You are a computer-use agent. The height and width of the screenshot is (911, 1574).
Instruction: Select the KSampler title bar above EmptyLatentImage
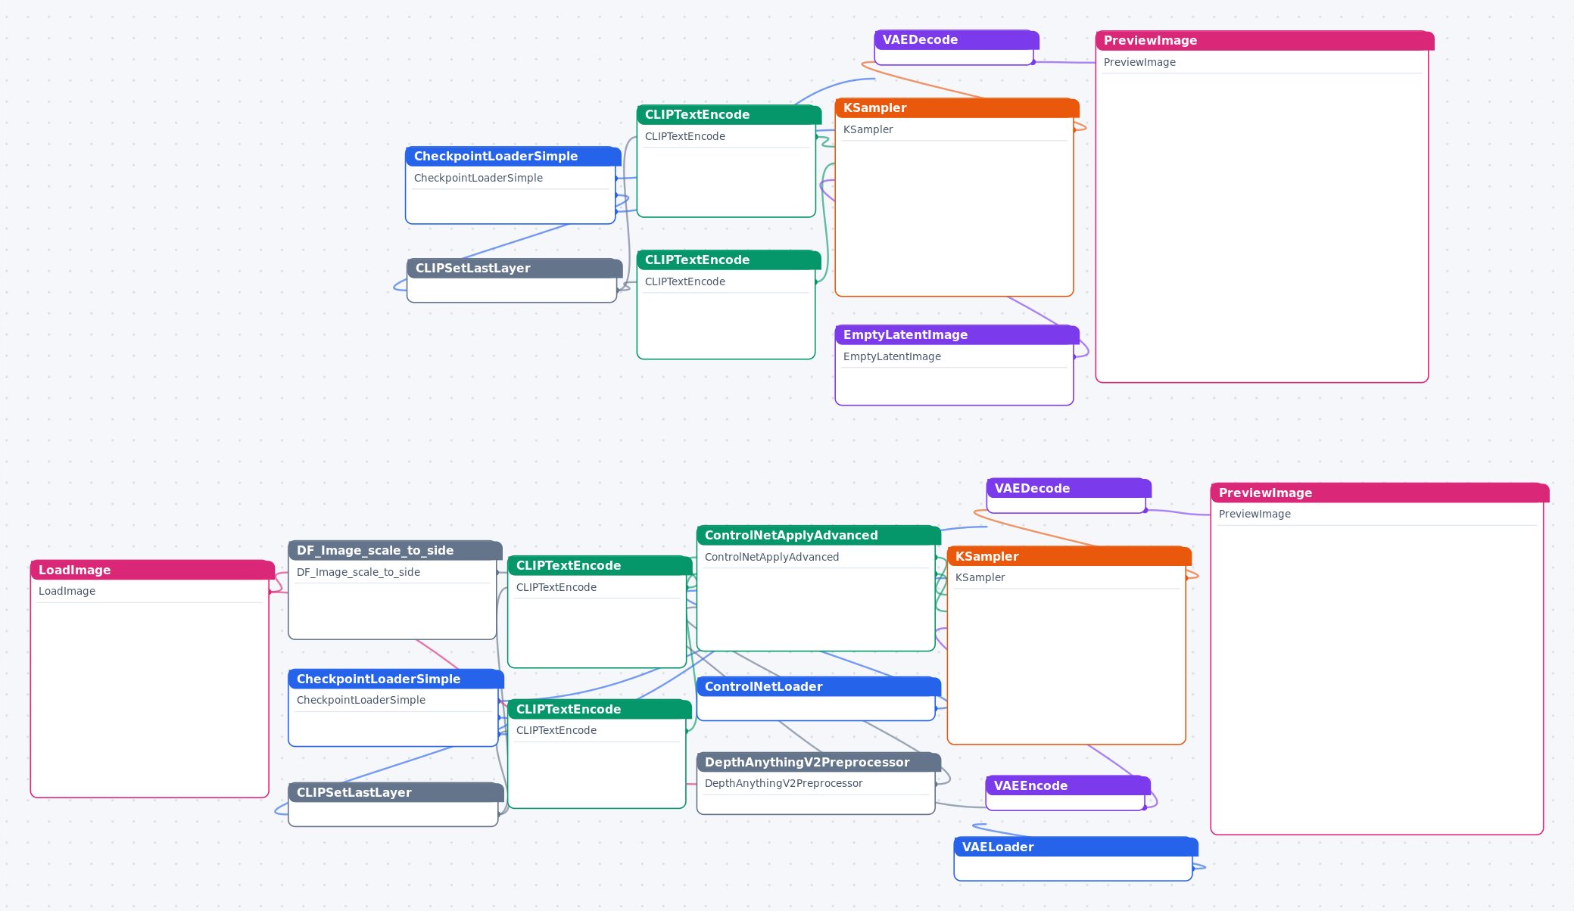[957, 107]
